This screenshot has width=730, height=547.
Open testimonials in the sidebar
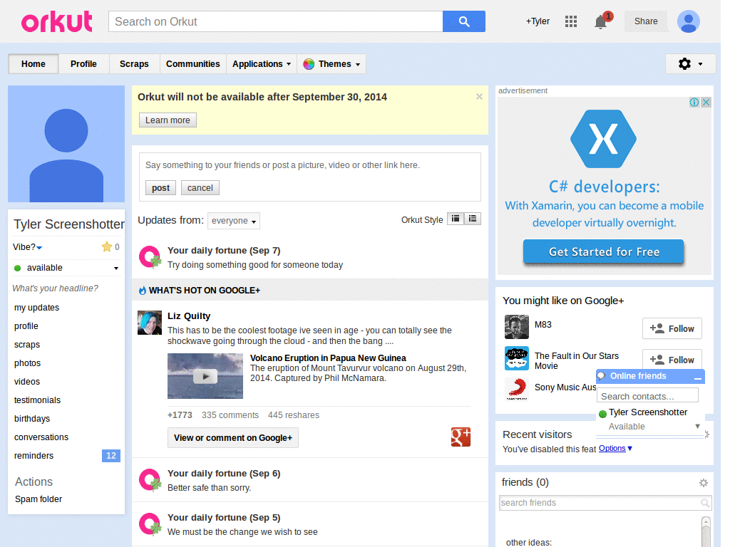click(x=37, y=400)
